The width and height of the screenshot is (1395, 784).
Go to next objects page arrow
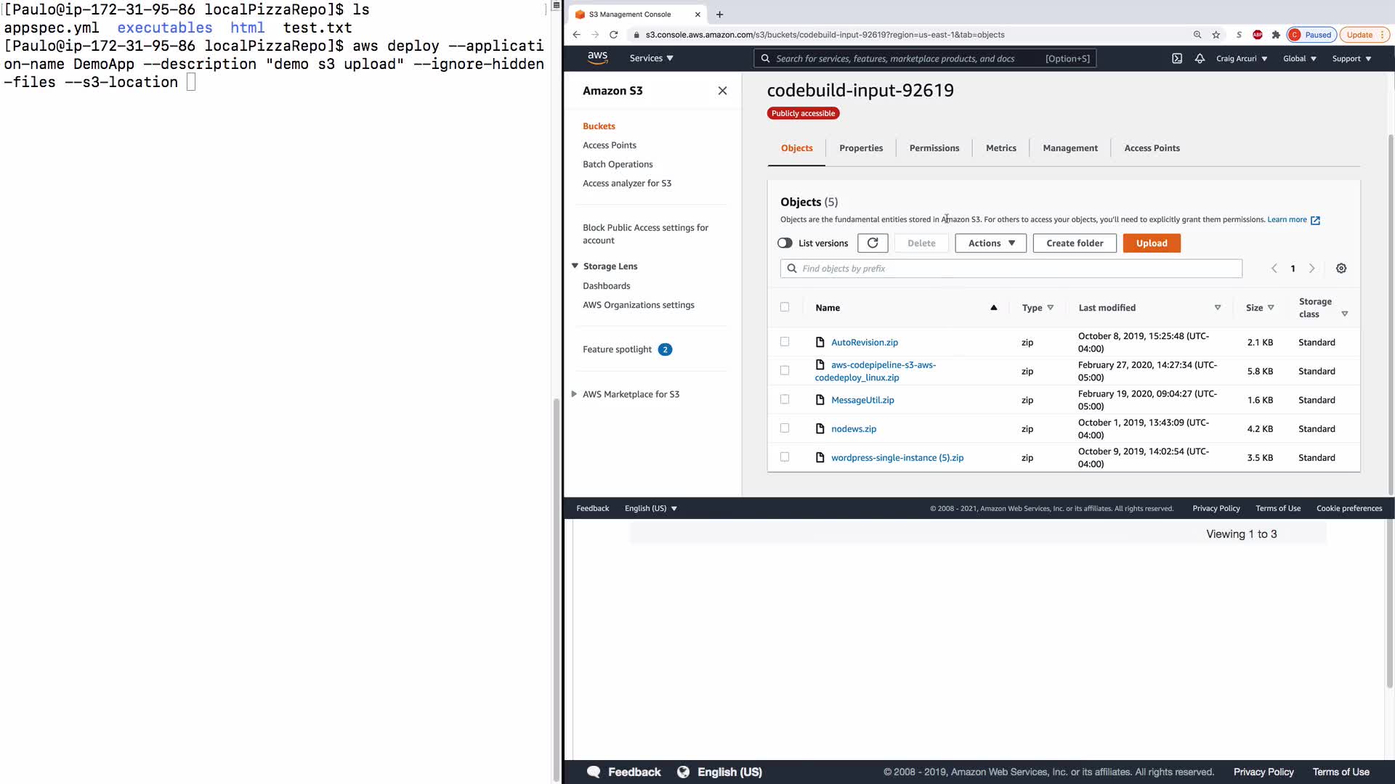(1312, 269)
